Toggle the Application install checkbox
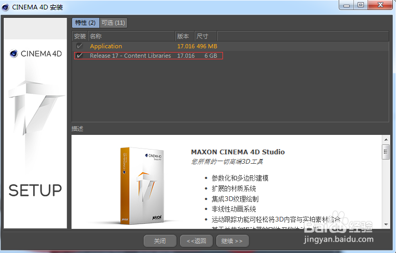 (79, 46)
